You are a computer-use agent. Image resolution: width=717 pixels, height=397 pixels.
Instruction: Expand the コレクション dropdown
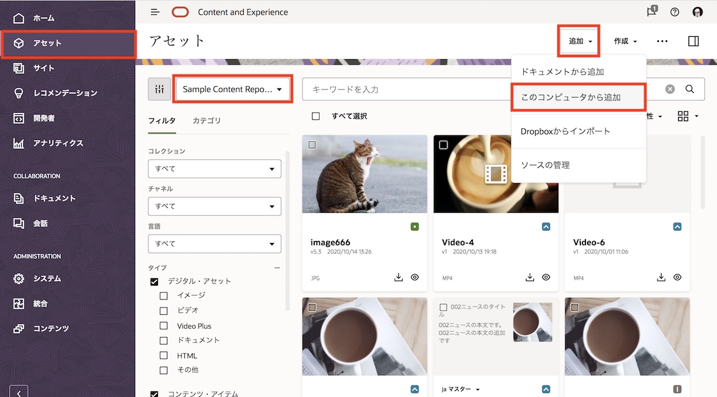click(215, 169)
